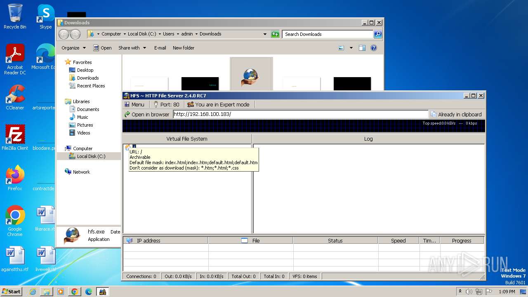Click Forward arrow in Downloads window
The height and width of the screenshot is (297, 528).
(x=75, y=34)
